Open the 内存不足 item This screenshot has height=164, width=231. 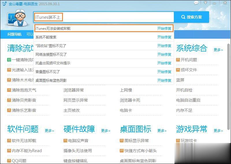(x=184, y=110)
